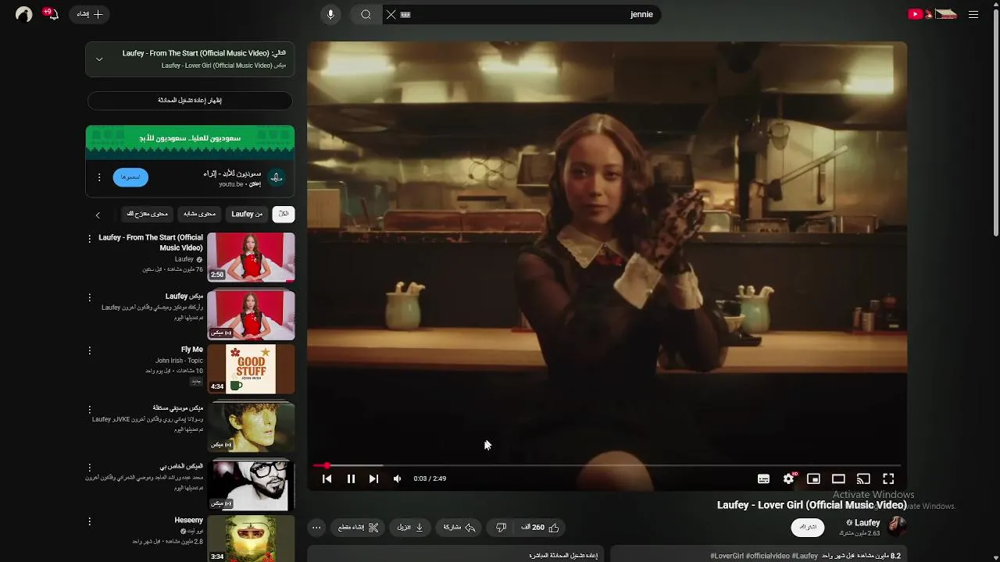Image resolution: width=1000 pixels, height=562 pixels.
Task: Open From The Start video thumbnail
Action: [251, 257]
